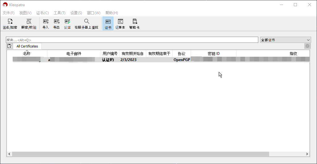This screenshot has width=317, height=164.
Task: Select the All Certificates tab
Action: click(27, 46)
